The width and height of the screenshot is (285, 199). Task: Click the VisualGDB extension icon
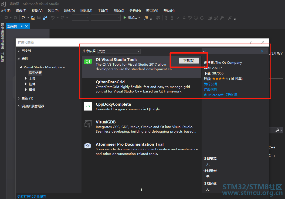coord(88,124)
